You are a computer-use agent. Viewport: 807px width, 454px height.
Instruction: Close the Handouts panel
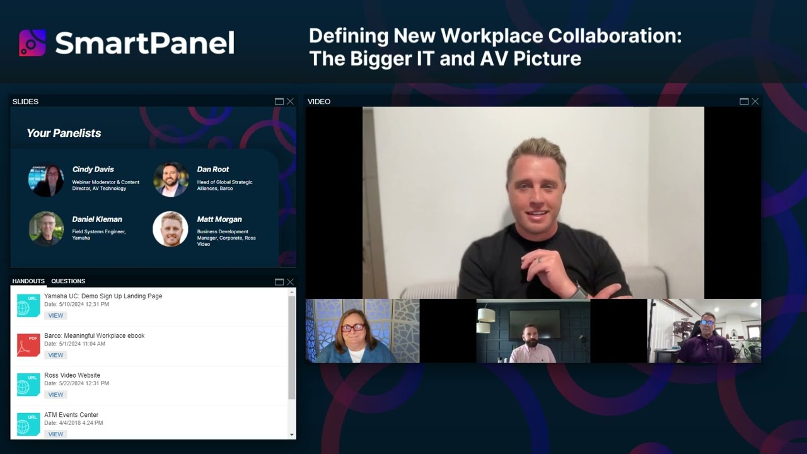[290, 281]
